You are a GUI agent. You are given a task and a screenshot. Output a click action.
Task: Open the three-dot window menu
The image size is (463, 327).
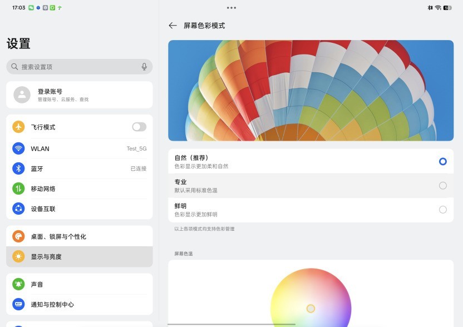(231, 8)
